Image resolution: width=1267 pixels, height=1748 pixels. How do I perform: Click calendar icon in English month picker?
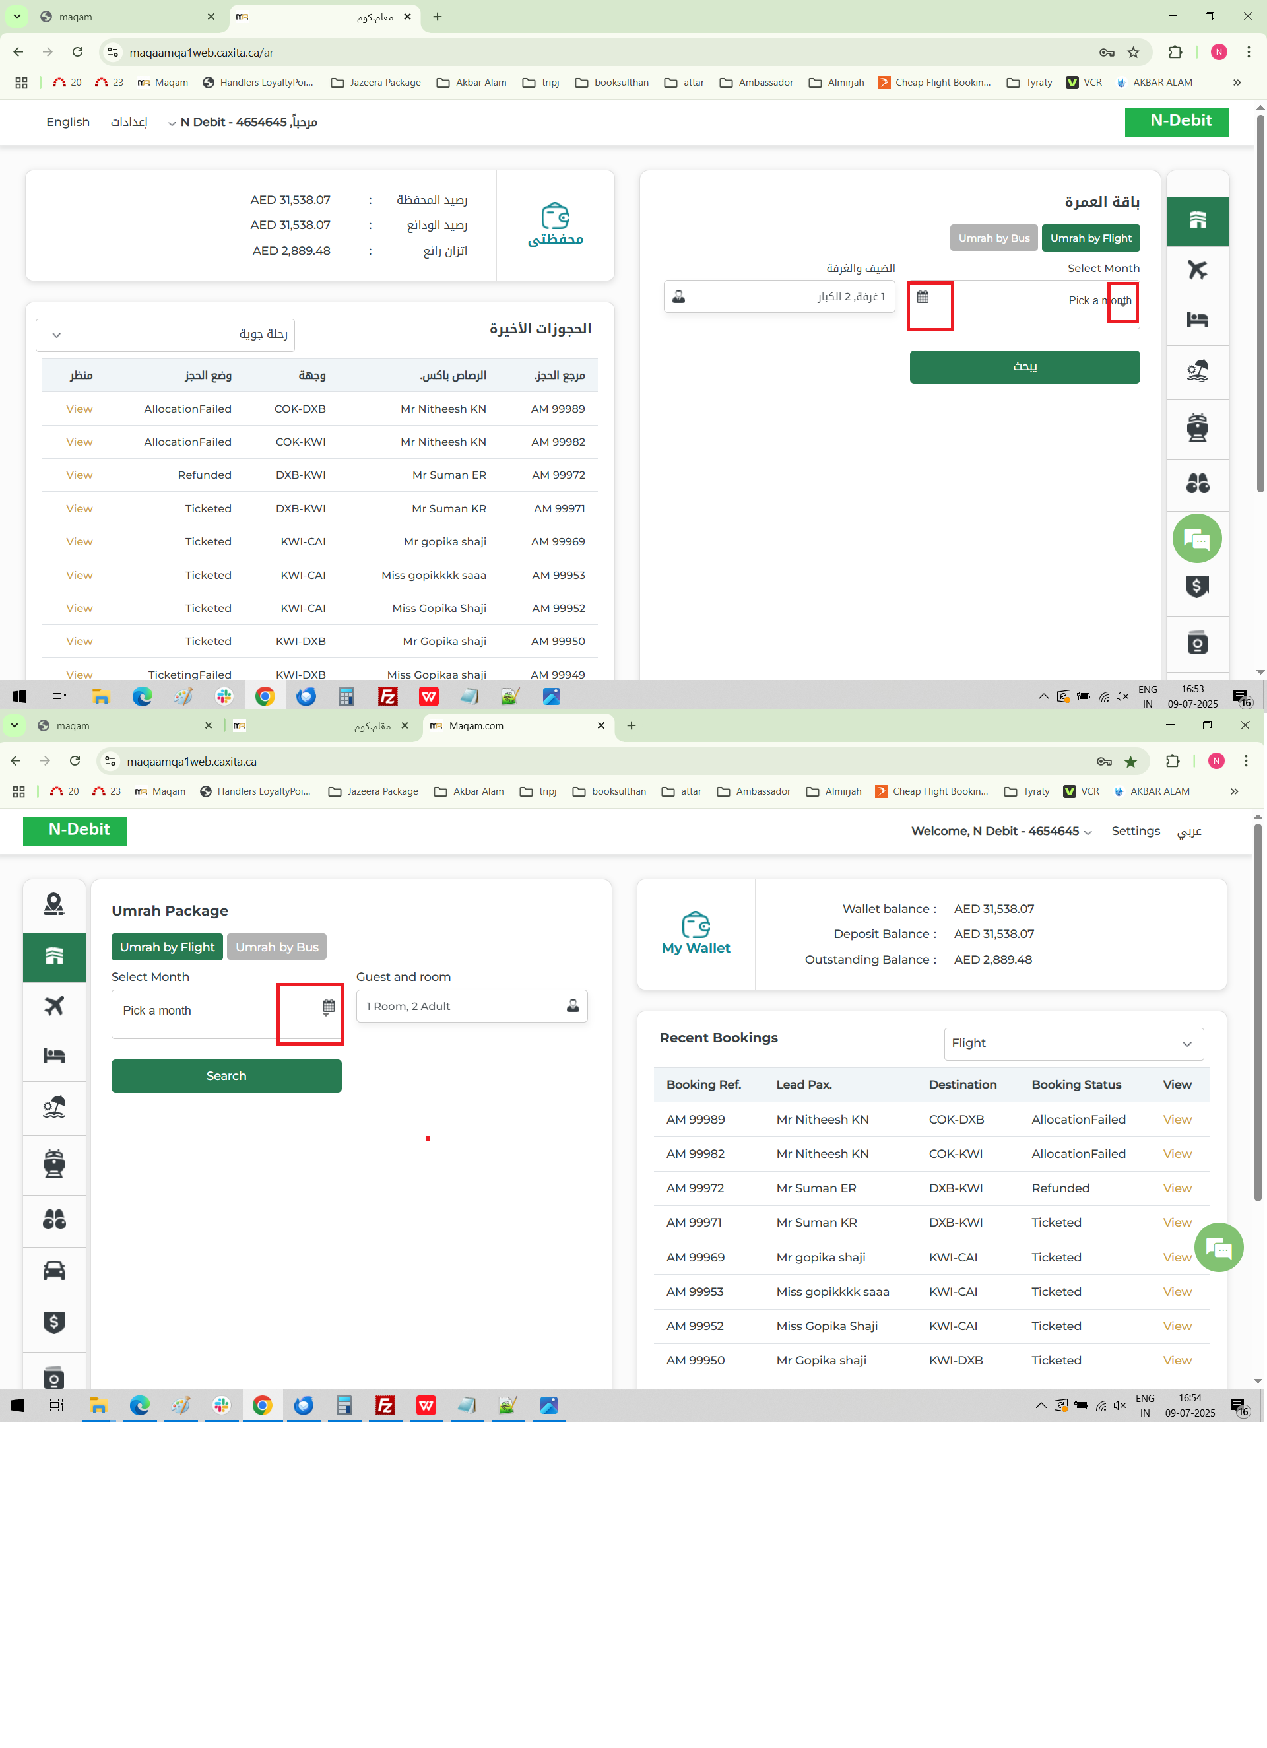point(329,1007)
